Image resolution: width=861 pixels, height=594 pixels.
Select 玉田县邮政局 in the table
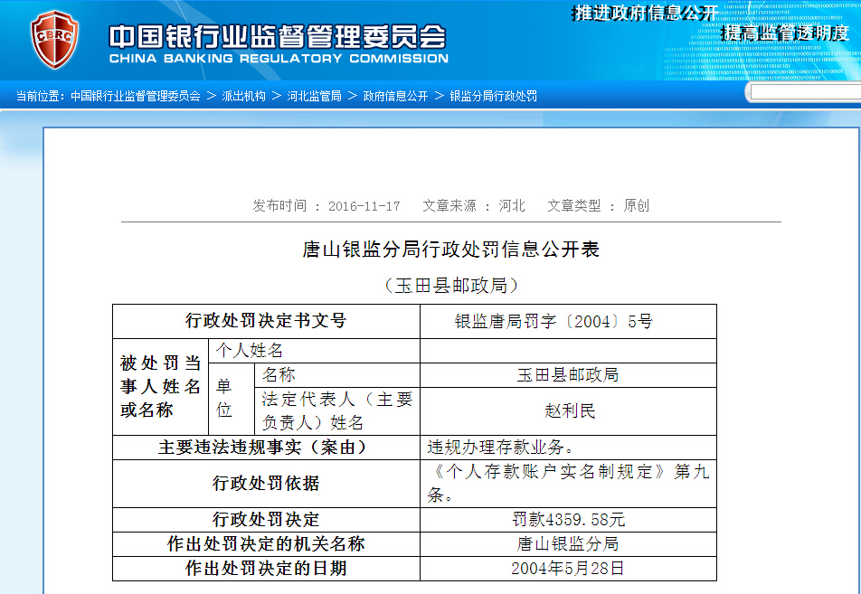click(568, 375)
